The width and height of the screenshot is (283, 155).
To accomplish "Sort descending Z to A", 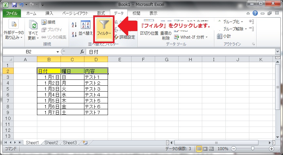I will click(74, 34).
